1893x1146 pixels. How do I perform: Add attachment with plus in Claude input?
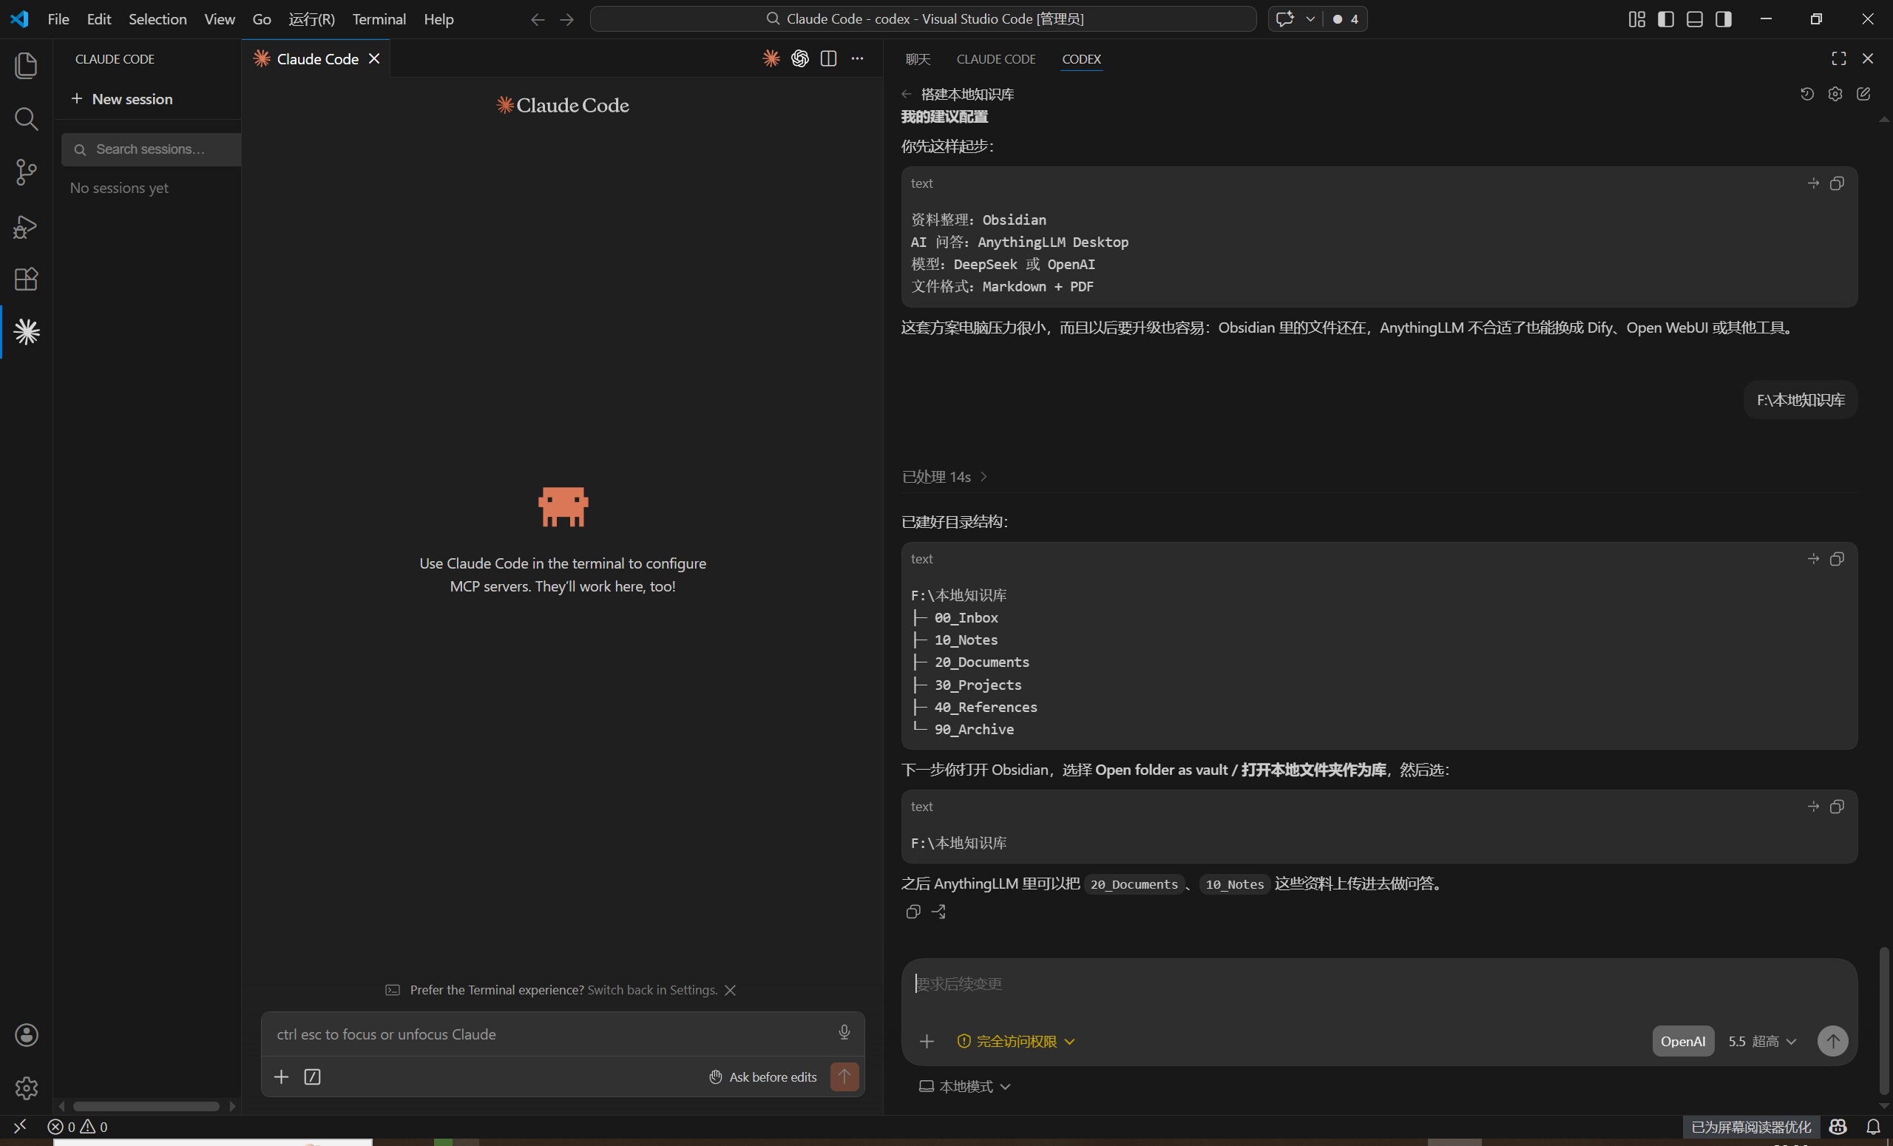tap(281, 1077)
